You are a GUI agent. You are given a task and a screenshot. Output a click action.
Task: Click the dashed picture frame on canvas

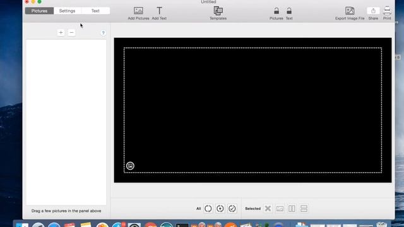coord(252,110)
